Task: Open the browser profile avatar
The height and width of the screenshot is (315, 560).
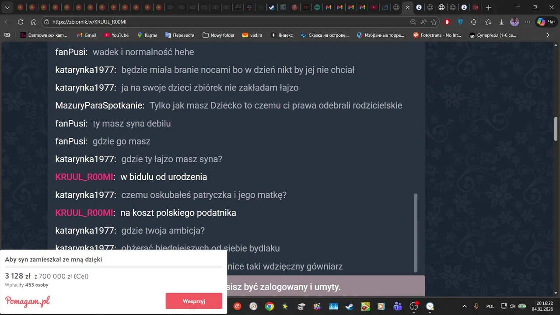Action: [514, 22]
